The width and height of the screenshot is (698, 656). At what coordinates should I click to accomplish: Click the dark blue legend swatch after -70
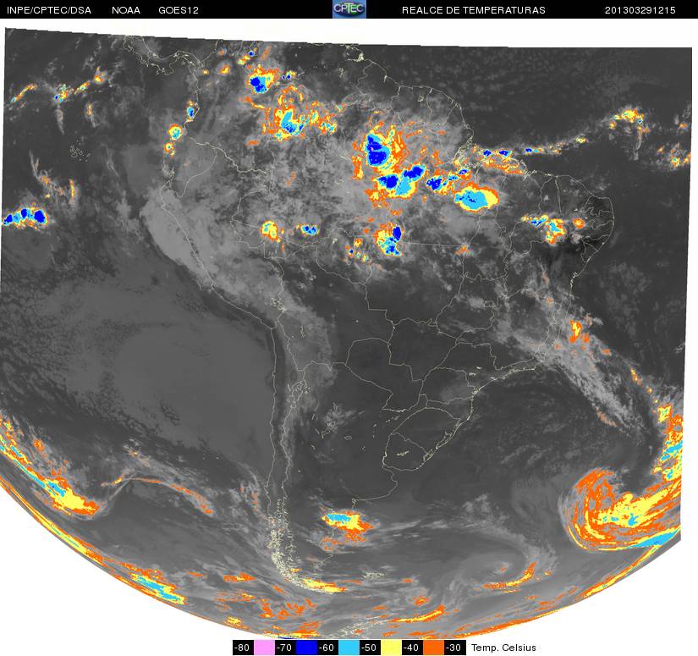[x=307, y=648]
